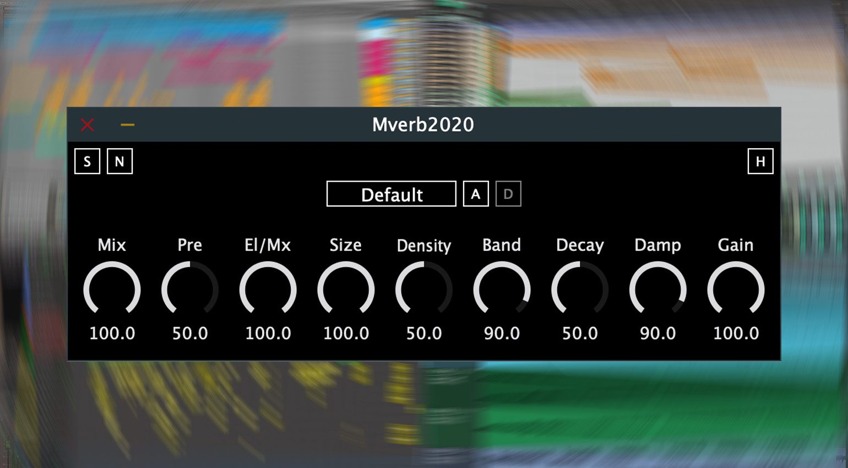This screenshot has width=848, height=468.
Task: Select the A preset slot
Action: tap(476, 194)
